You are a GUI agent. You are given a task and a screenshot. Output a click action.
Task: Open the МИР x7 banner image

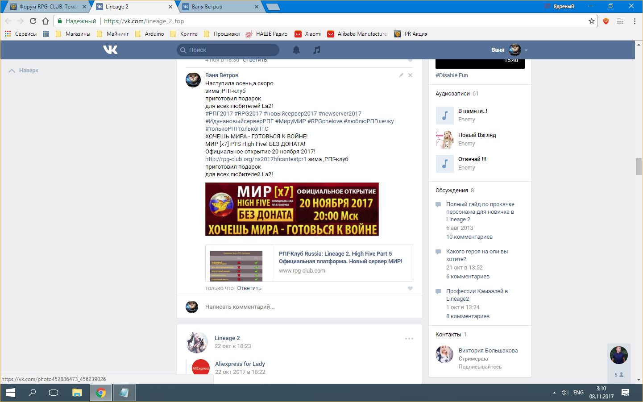pyautogui.click(x=292, y=209)
